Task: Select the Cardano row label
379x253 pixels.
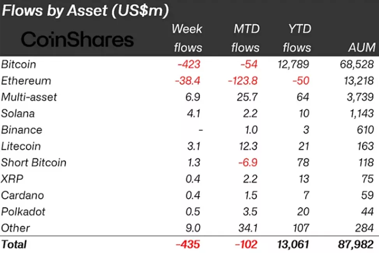Action: pos(23,195)
